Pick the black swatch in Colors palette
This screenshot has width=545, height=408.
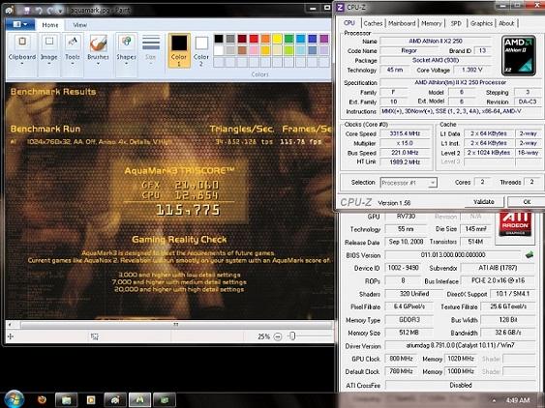(x=219, y=39)
